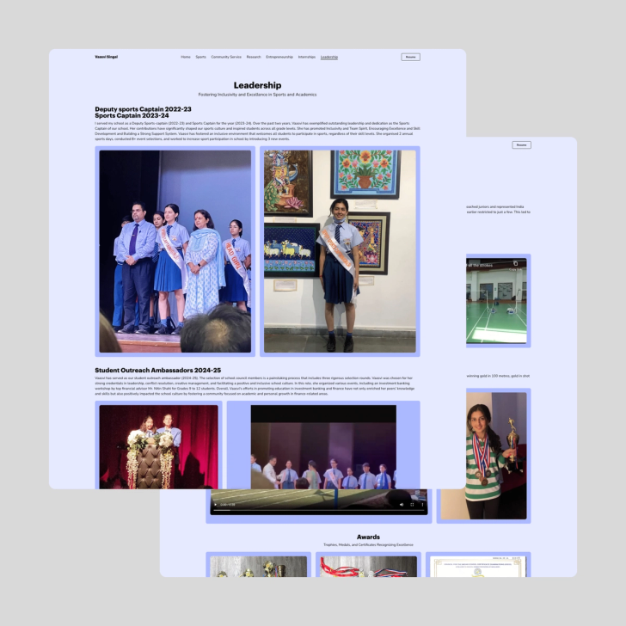The image size is (626, 626).
Task: Open the Sports nav page
Action: point(201,57)
